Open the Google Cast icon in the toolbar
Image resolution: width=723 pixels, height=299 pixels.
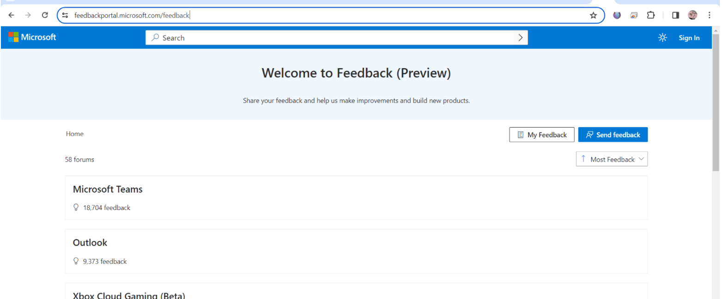[x=633, y=15]
